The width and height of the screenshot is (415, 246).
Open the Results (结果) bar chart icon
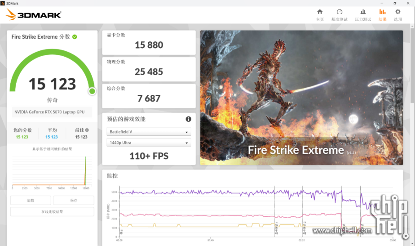383,12
